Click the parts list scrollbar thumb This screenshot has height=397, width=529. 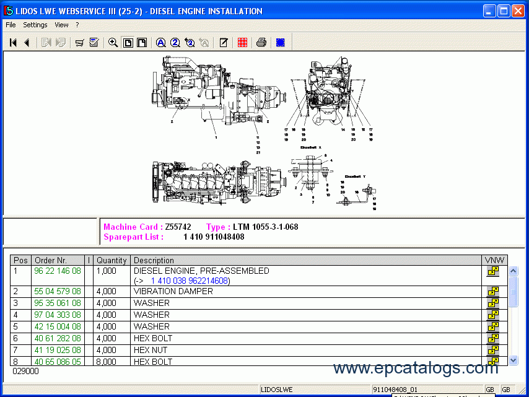click(x=513, y=292)
